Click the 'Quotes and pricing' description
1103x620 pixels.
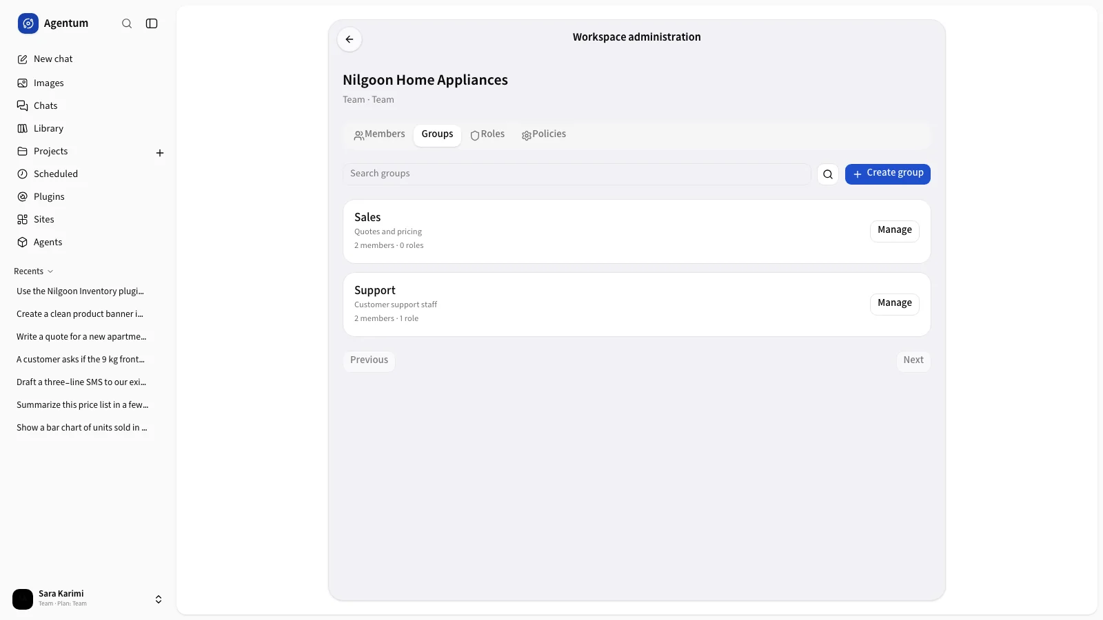[x=388, y=232]
